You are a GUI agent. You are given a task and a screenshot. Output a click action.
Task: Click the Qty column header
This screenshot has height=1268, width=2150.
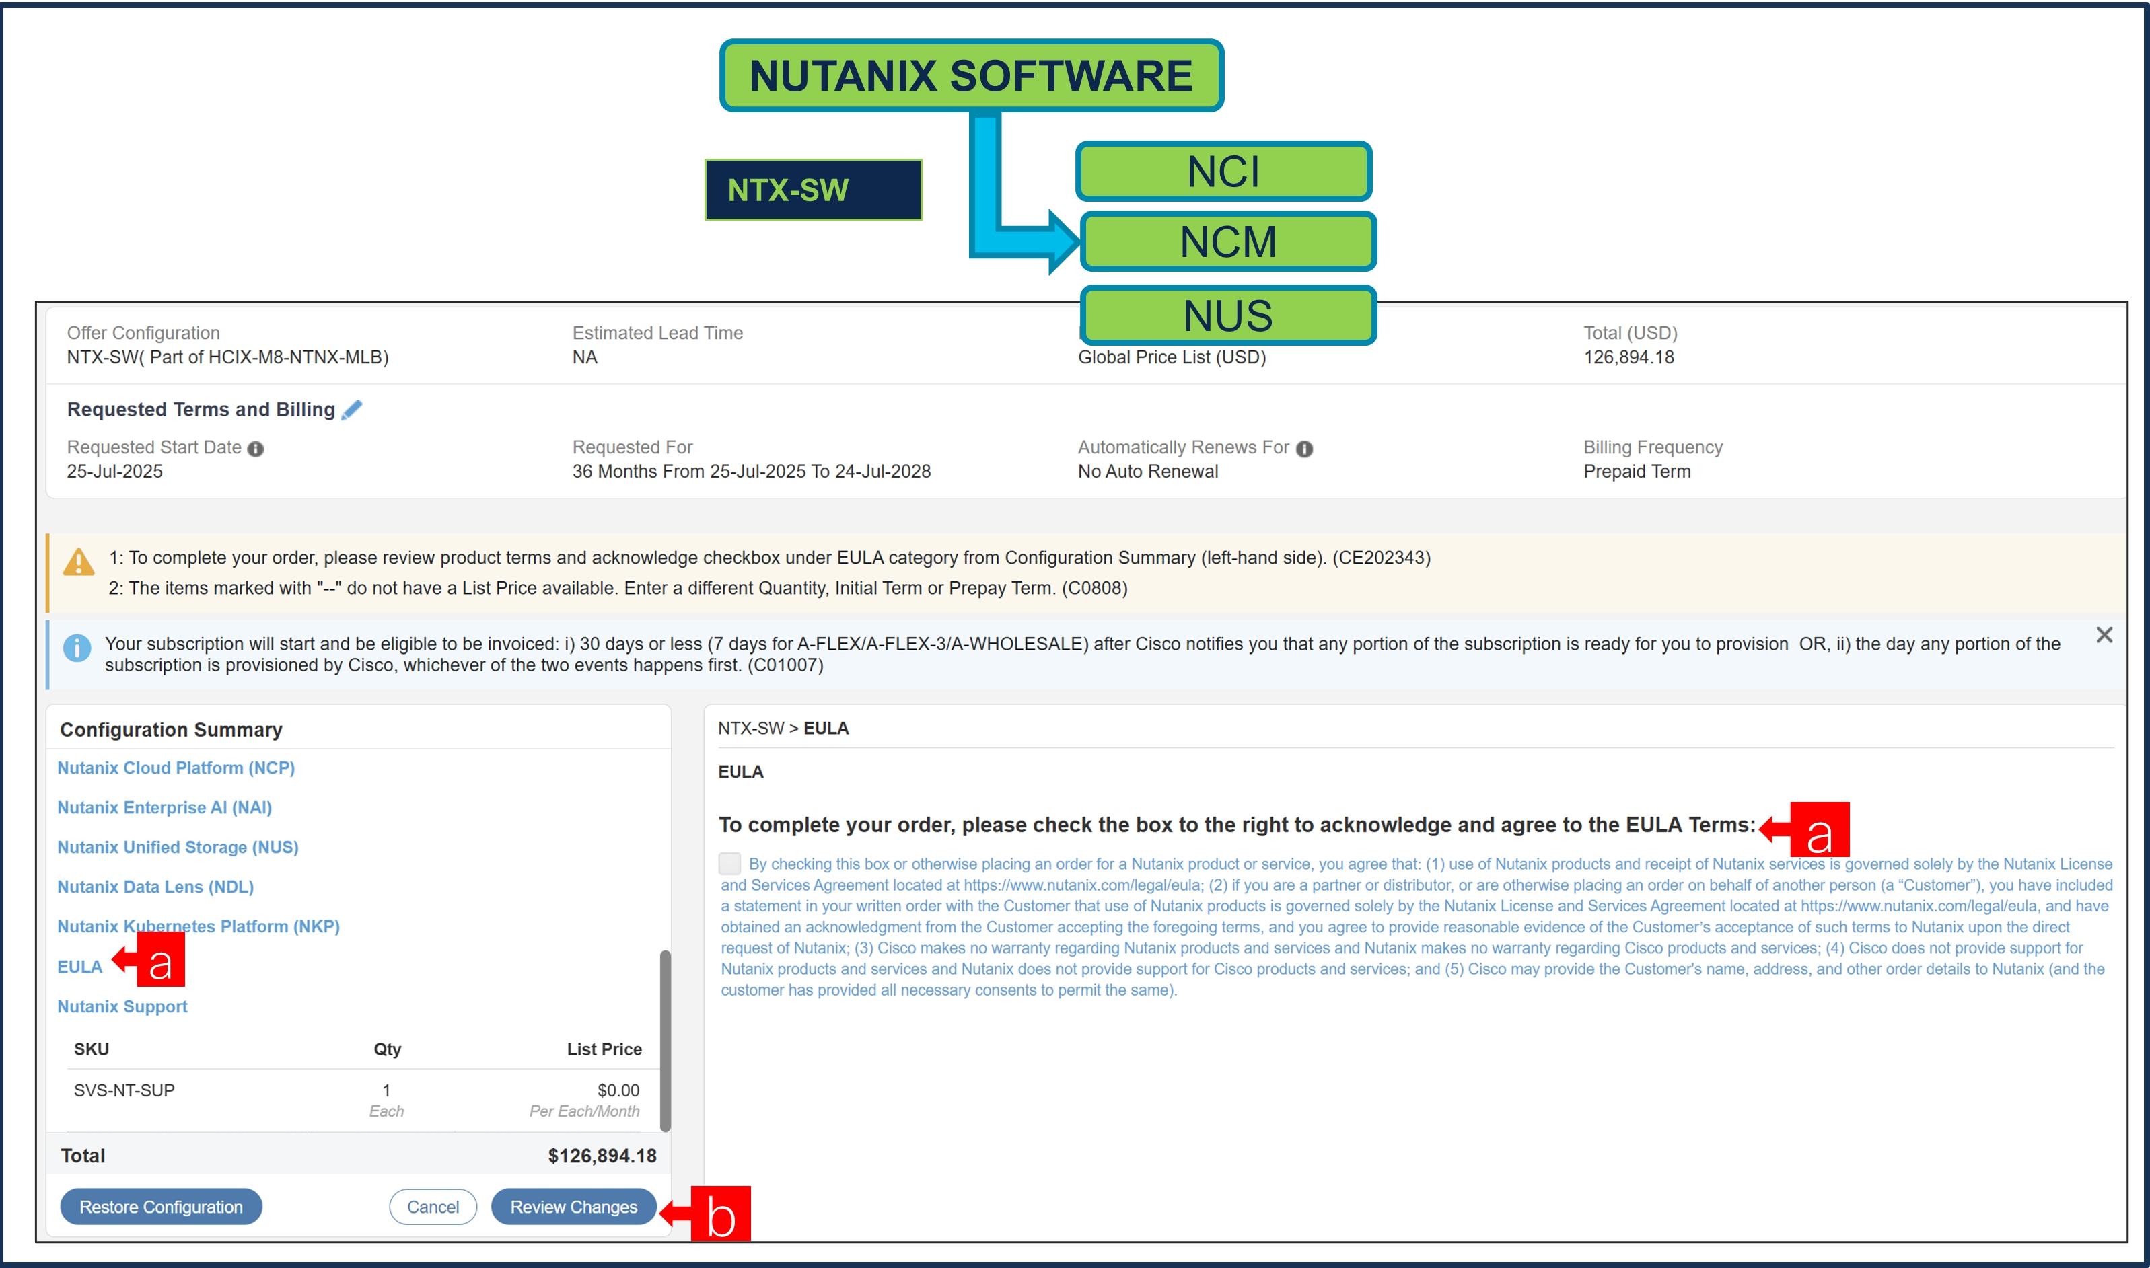point(387,1049)
